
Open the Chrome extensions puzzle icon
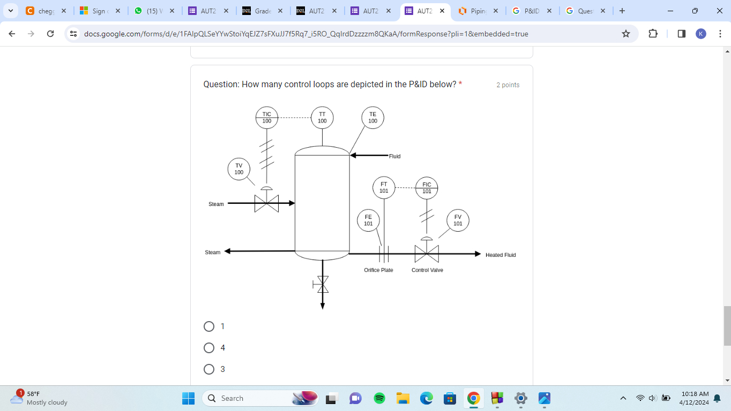(x=653, y=33)
